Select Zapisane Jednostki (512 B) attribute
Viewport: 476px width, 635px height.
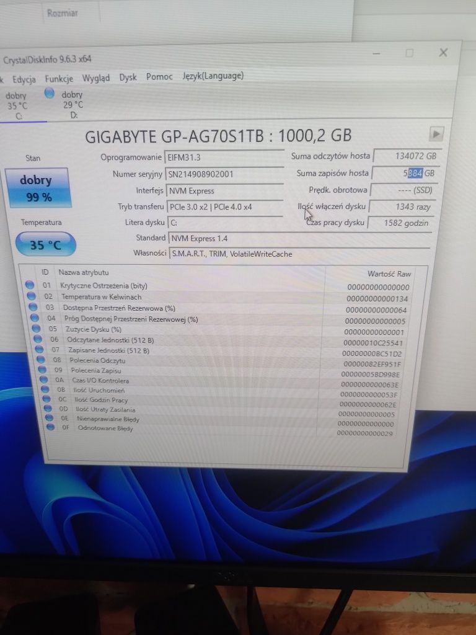click(108, 350)
